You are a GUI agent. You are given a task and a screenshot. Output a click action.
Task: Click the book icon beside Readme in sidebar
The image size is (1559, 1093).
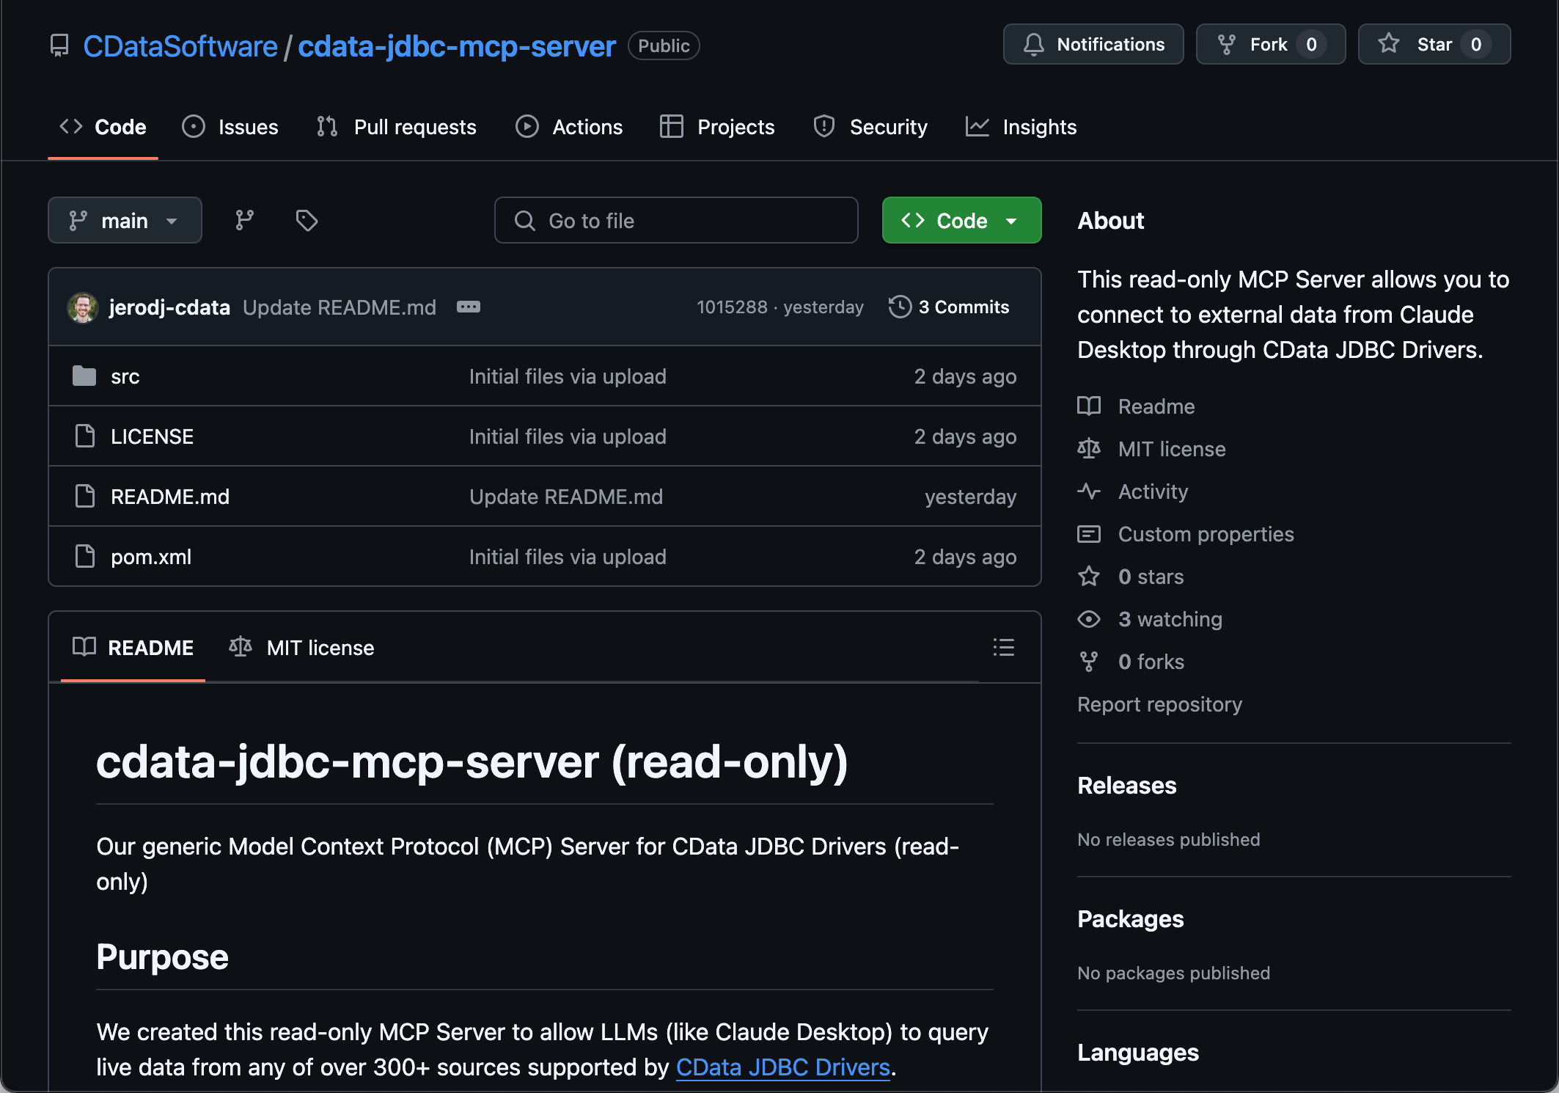coord(1089,406)
